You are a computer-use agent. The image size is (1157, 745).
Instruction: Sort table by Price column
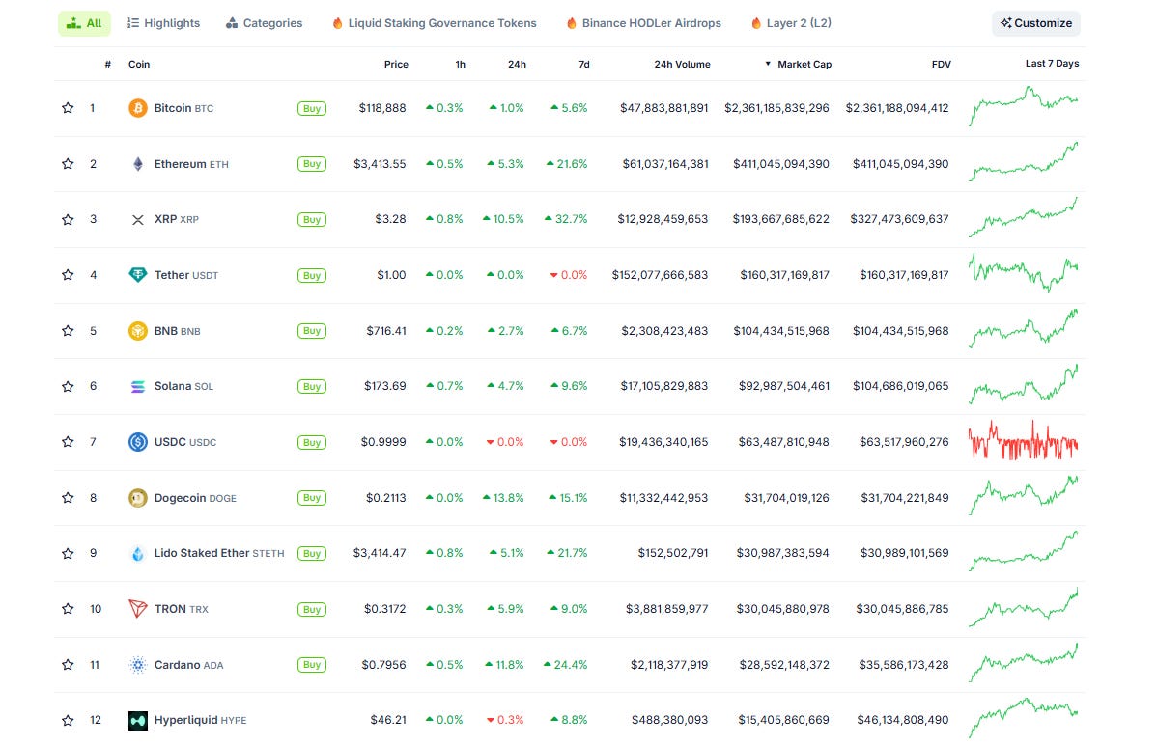pos(396,64)
